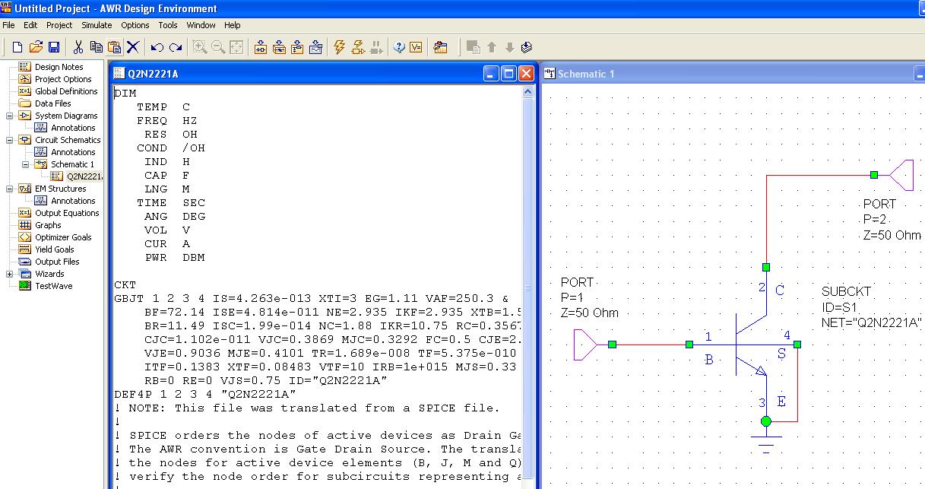Image resolution: width=925 pixels, height=489 pixels.
Task: Open the Window menu
Action: (201, 25)
